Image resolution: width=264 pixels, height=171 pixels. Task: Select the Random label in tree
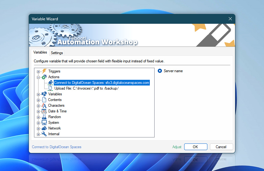click(x=55, y=117)
